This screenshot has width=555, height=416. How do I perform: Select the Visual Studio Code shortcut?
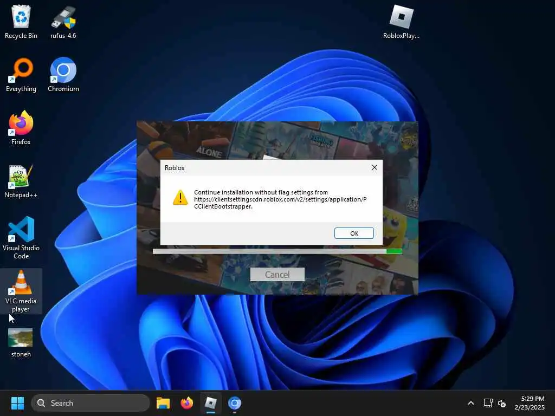click(21, 238)
